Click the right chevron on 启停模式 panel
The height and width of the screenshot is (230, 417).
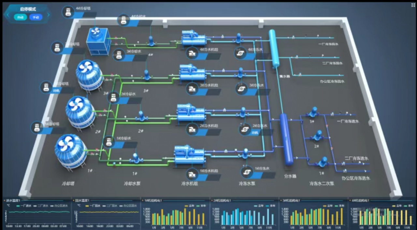(49, 14)
